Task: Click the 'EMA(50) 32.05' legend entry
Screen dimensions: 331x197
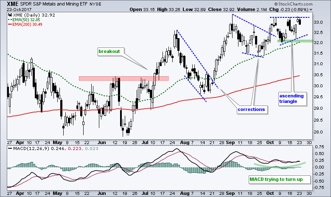Action: 26,20
